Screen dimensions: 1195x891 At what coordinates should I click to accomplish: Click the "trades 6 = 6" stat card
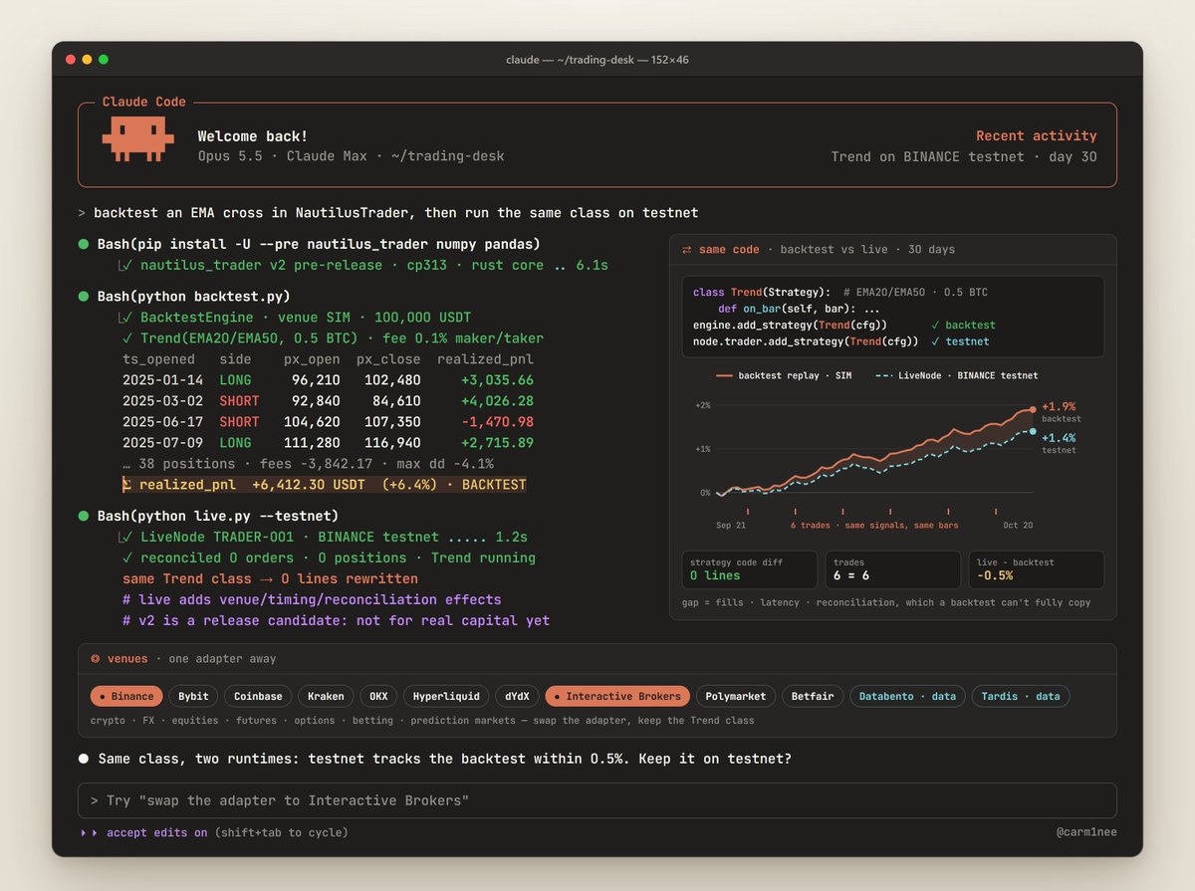point(893,569)
